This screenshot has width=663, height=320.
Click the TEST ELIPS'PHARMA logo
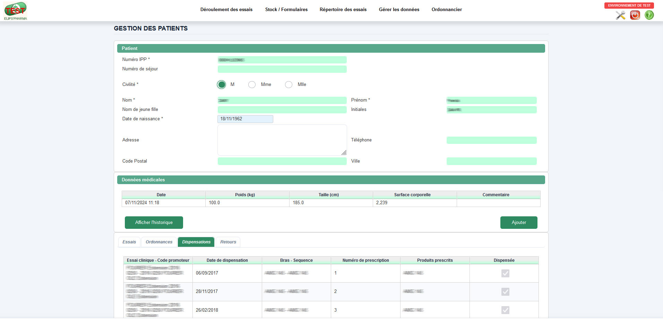pos(15,10)
